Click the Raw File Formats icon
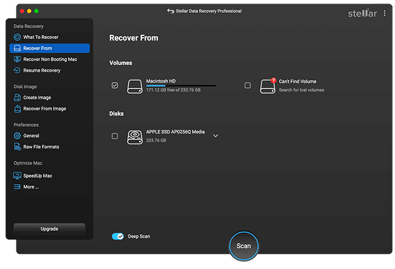The image size is (395, 269). point(17,147)
